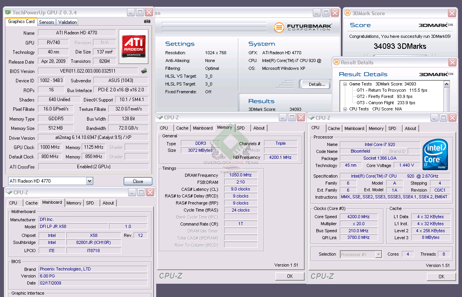Close the CPU-Z Memory window
The image size is (462, 297).
pyautogui.click(x=301, y=117)
